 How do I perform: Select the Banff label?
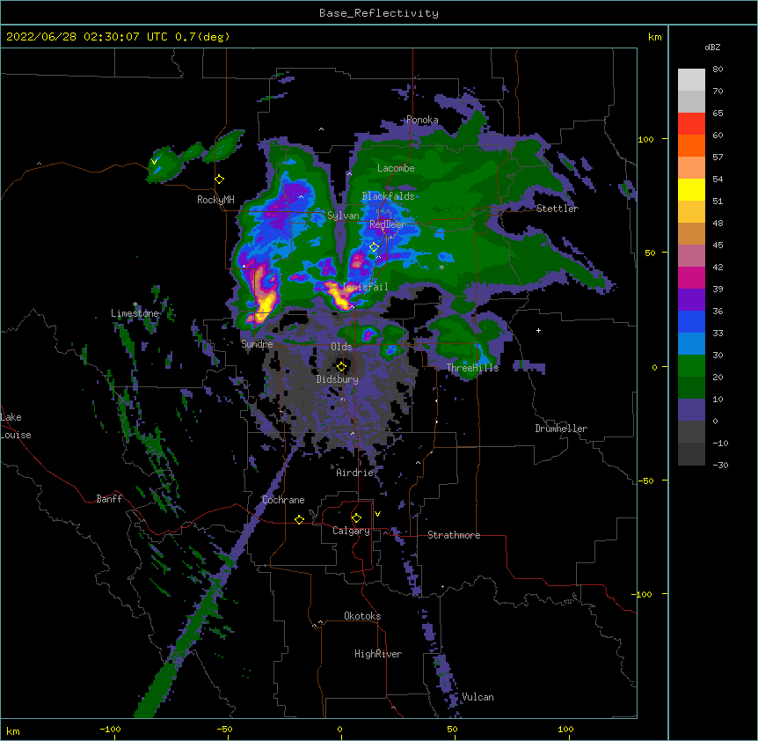[109, 499]
